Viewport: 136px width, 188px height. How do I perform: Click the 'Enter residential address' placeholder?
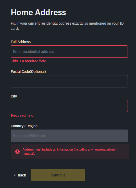[33, 52]
